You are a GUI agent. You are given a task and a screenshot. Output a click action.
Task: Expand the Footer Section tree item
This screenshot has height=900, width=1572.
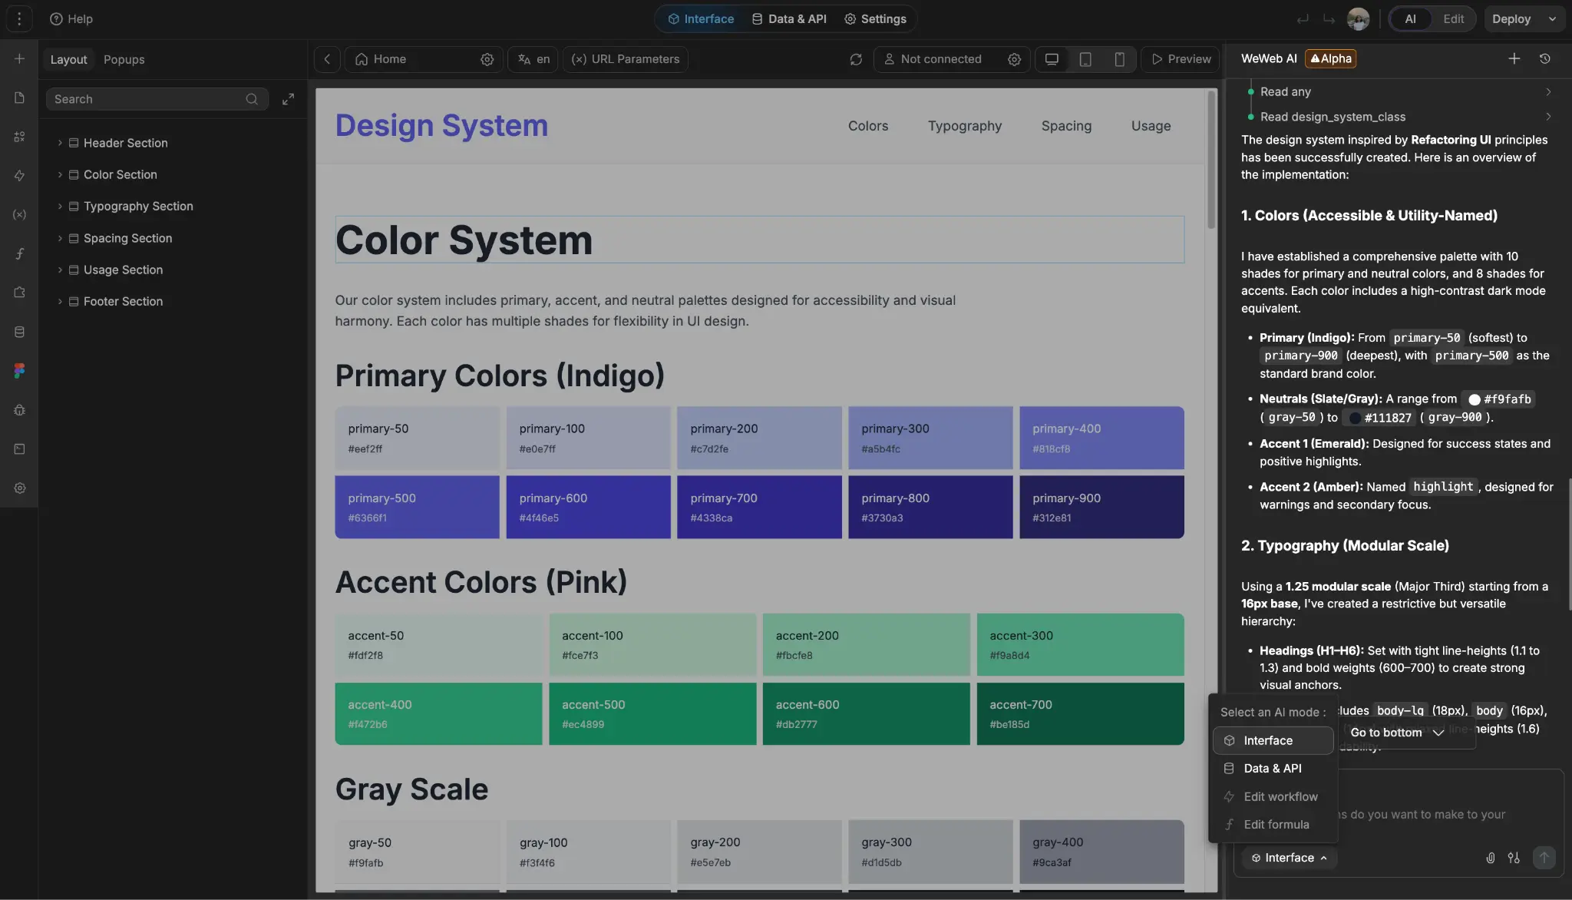60,302
